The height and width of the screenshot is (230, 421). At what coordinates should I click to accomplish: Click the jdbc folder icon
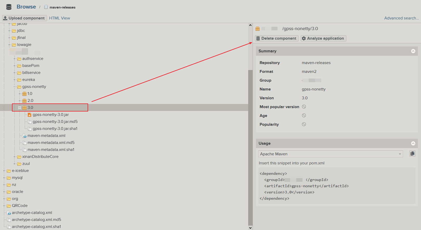pos(14,31)
